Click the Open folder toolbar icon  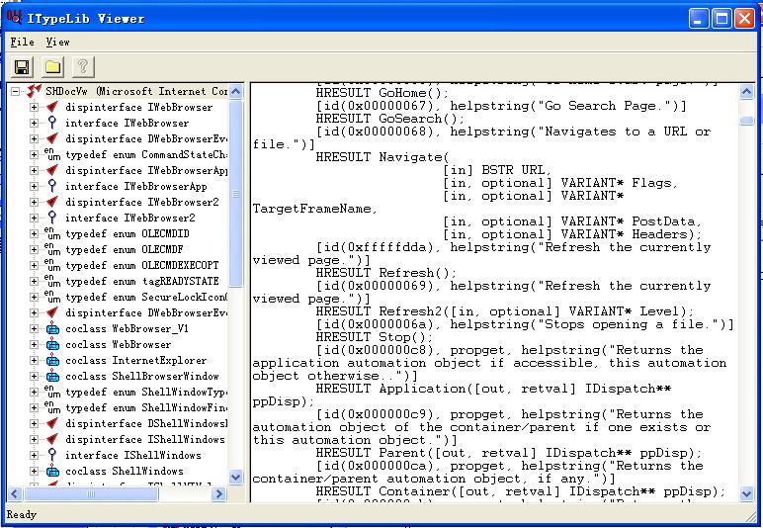[x=52, y=66]
